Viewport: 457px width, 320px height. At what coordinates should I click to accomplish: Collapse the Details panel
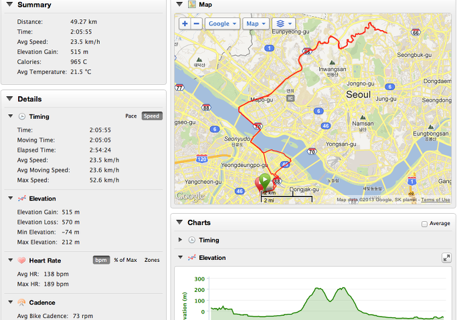pyautogui.click(x=9, y=99)
